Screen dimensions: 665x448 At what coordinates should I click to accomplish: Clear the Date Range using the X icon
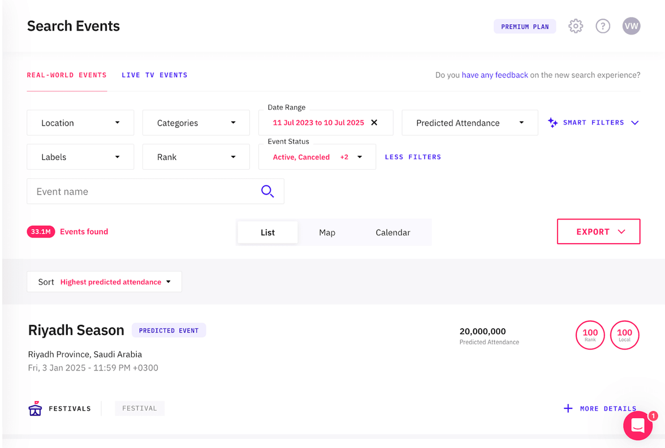pos(373,122)
